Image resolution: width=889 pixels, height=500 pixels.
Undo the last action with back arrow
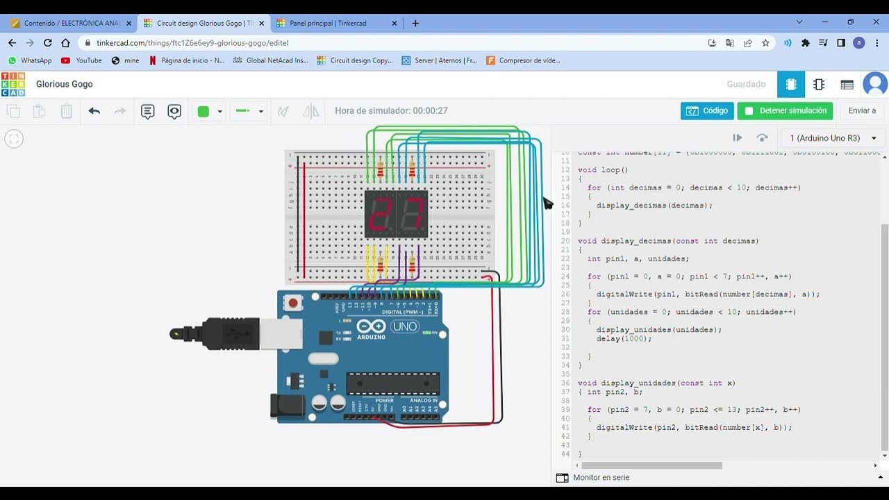(x=94, y=111)
